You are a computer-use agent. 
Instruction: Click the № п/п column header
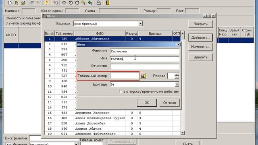50,33
